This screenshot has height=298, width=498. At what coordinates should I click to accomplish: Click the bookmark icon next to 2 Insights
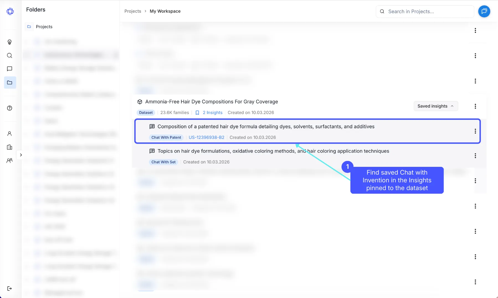tap(197, 113)
